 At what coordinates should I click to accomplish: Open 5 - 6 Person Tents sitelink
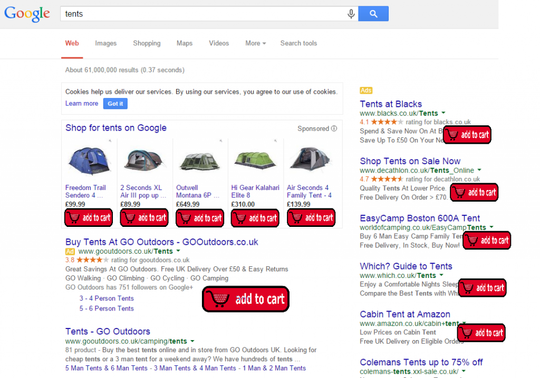point(107,309)
